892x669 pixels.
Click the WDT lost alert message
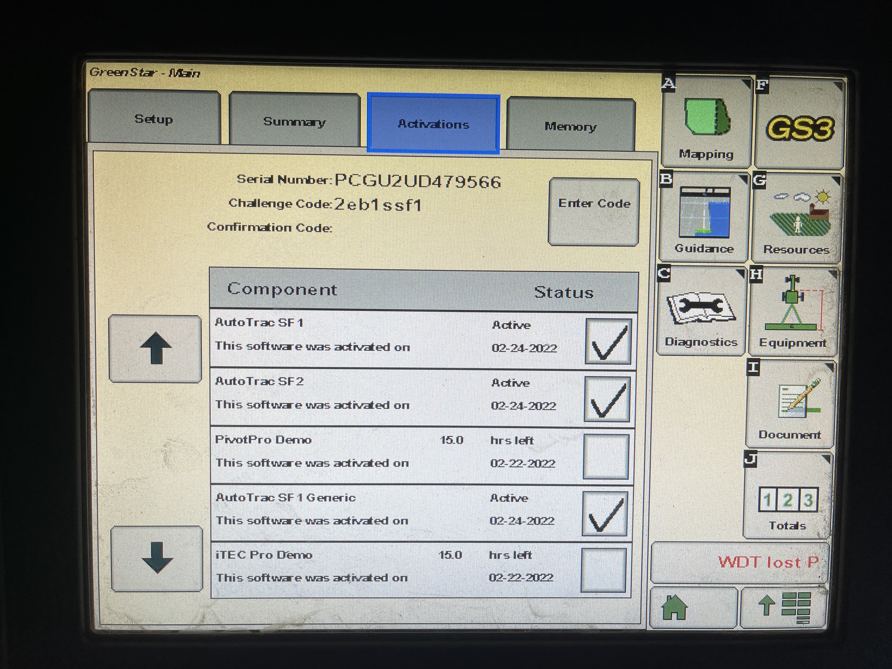740,562
